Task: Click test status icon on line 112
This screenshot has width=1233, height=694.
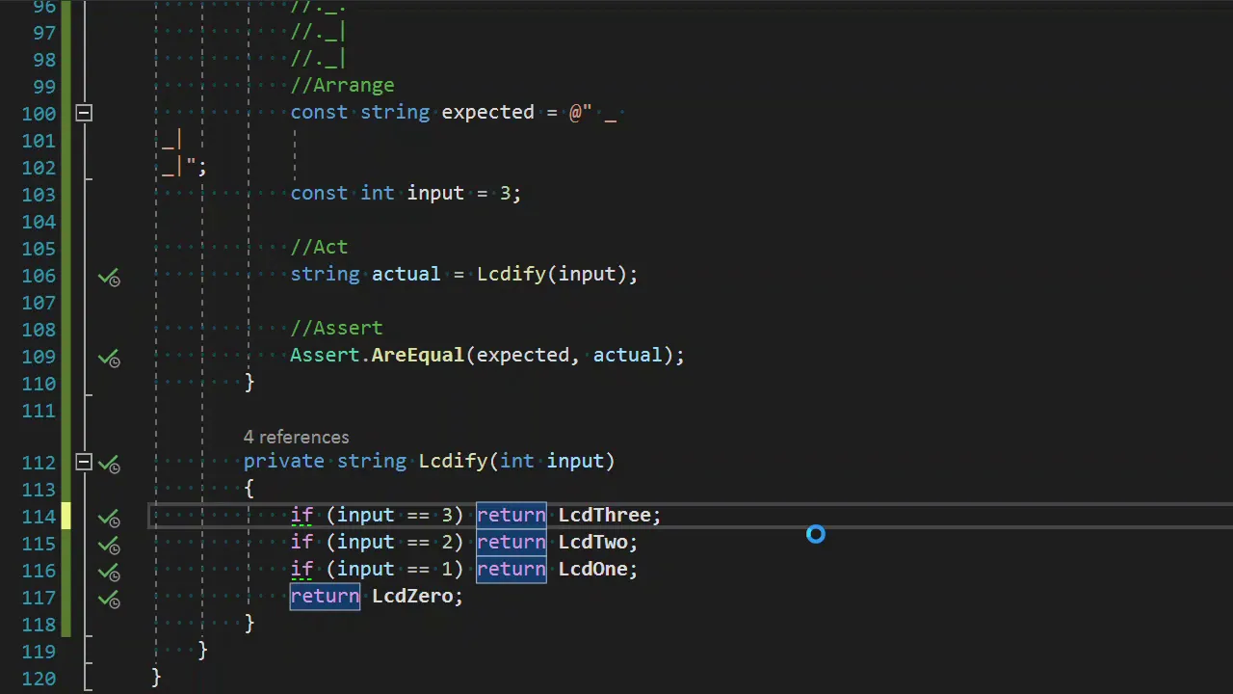Action: click(x=109, y=464)
